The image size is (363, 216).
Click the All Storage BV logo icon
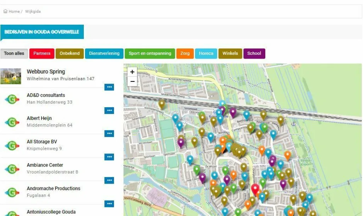(12, 146)
